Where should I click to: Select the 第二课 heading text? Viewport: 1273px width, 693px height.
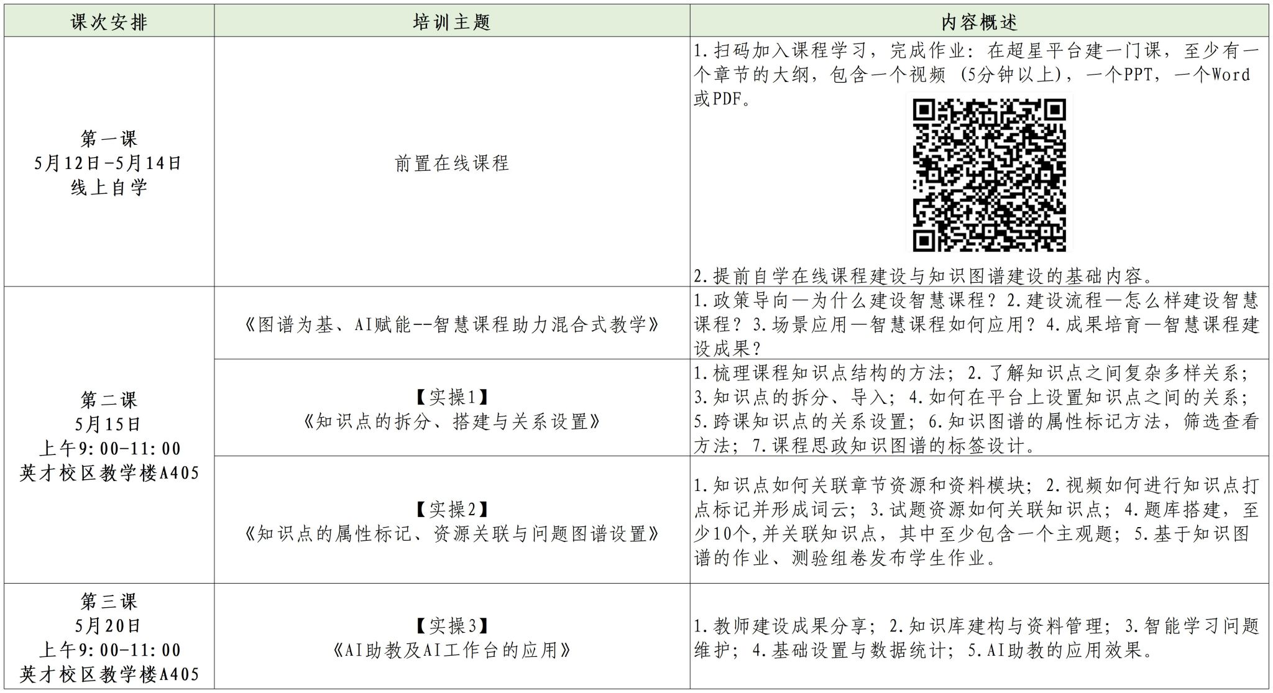click(109, 400)
